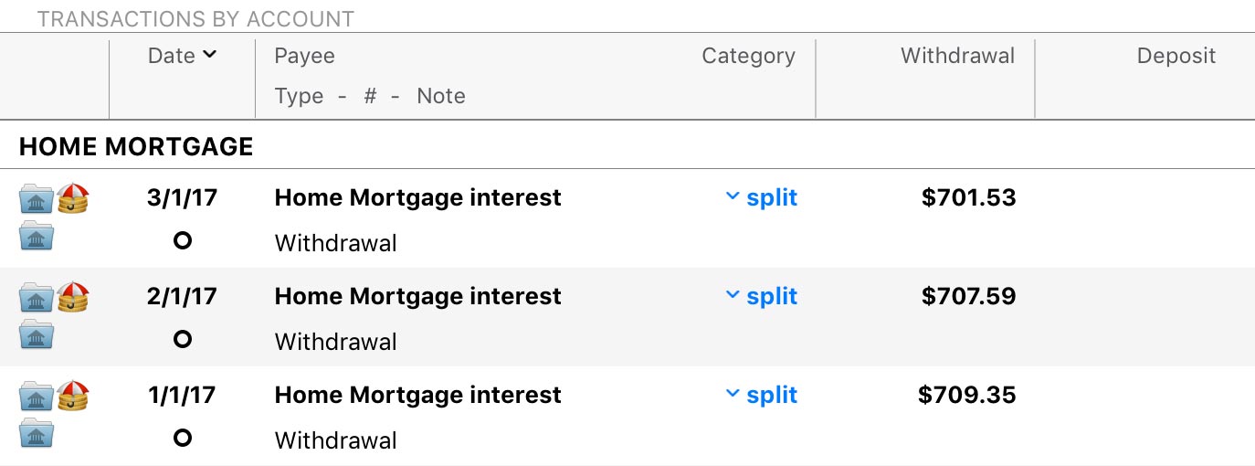
Task: Click the bank folder icon for 2/1/17 transaction
Action: pos(37,298)
